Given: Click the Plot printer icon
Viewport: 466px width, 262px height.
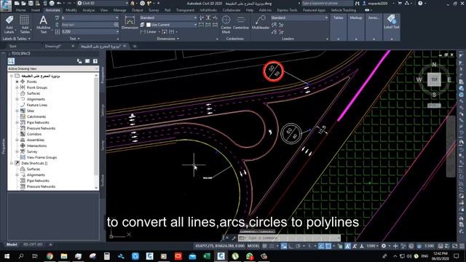Looking at the screenshot, I should click(x=52, y=3).
